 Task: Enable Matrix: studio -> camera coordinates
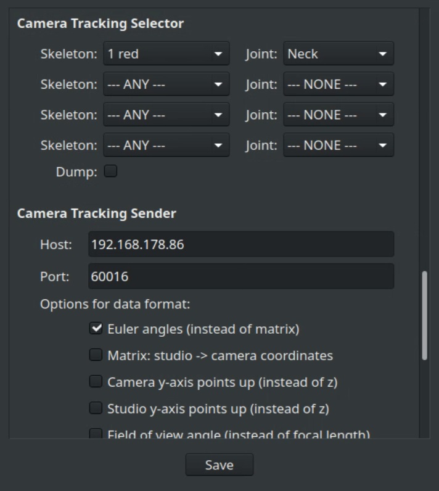coord(96,355)
